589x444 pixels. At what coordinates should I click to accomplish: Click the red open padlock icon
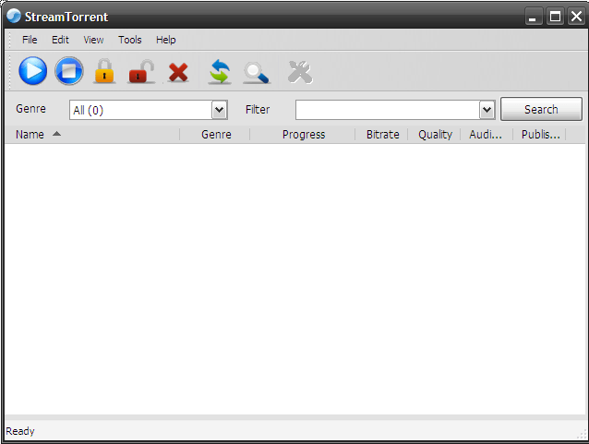tap(141, 71)
